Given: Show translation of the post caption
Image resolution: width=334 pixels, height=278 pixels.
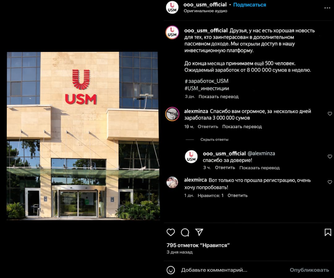Looking at the screenshot, I should pos(219,97).
